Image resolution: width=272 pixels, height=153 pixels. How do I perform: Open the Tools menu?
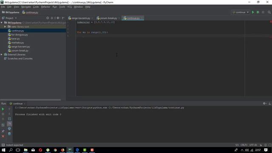click(62, 7)
